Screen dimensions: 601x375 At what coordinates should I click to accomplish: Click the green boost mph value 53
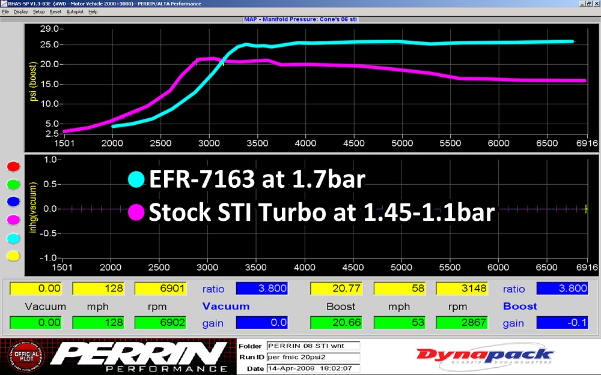click(x=400, y=322)
